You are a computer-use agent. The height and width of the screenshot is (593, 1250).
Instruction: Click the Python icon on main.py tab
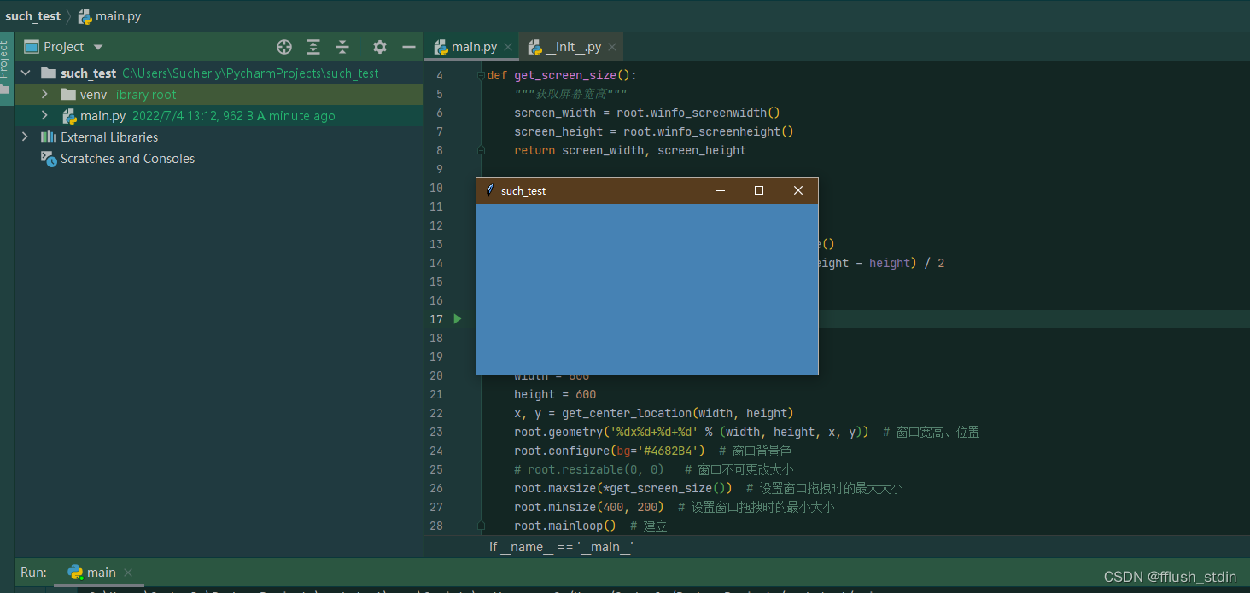441,47
